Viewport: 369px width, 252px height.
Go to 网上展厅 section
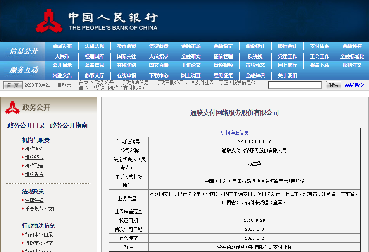[287, 65]
